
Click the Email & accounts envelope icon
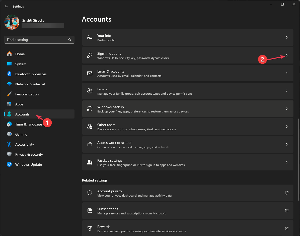coord(90,73)
